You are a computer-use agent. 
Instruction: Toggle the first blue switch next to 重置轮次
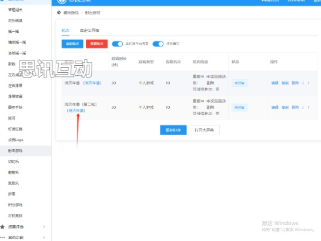pos(118,44)
